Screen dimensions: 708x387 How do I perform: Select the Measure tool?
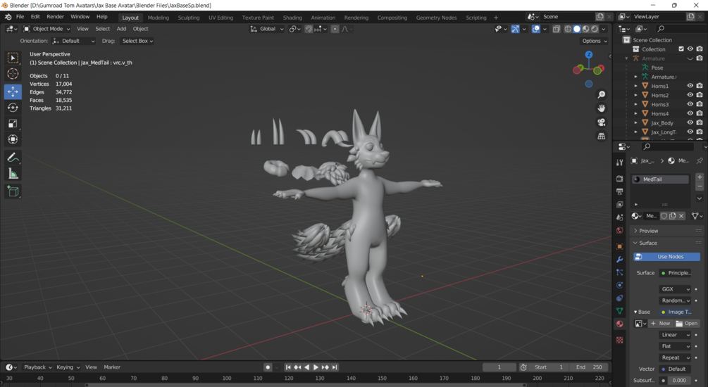(13, 174)
